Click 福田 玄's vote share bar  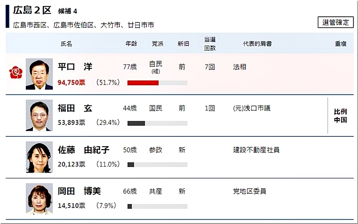coord(136,123)
